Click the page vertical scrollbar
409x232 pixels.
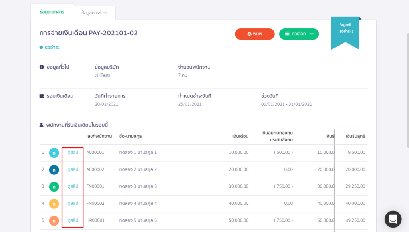click(408, 91)
